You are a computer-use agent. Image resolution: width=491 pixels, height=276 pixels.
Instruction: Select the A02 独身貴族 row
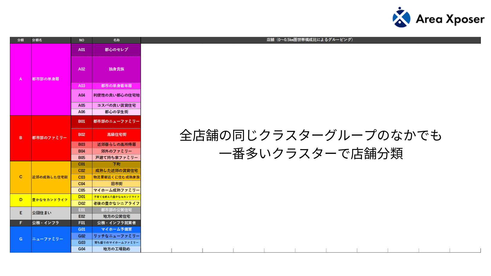[x=116, y=69]
